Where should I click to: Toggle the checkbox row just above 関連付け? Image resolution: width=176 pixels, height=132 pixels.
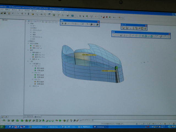pyautogui.click(x=31, y=39)
